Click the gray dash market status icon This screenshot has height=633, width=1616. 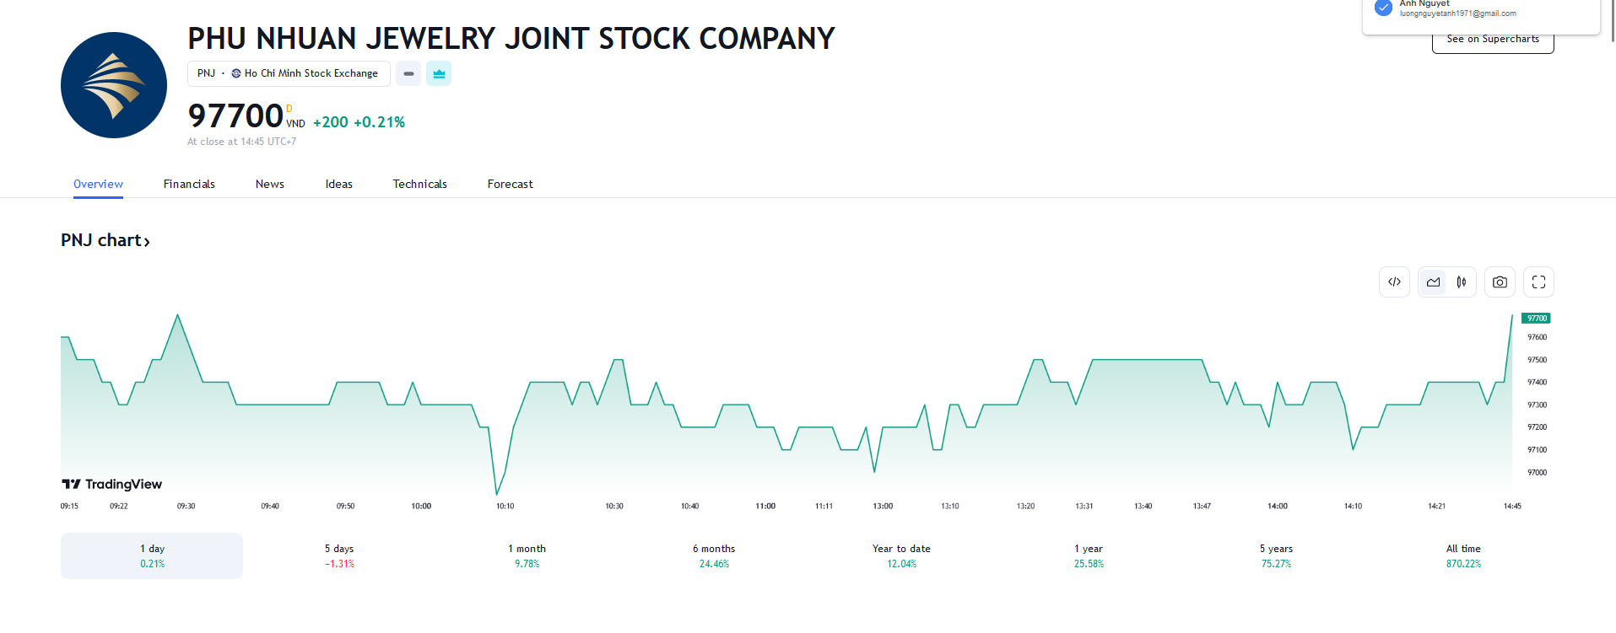(408, 73)
